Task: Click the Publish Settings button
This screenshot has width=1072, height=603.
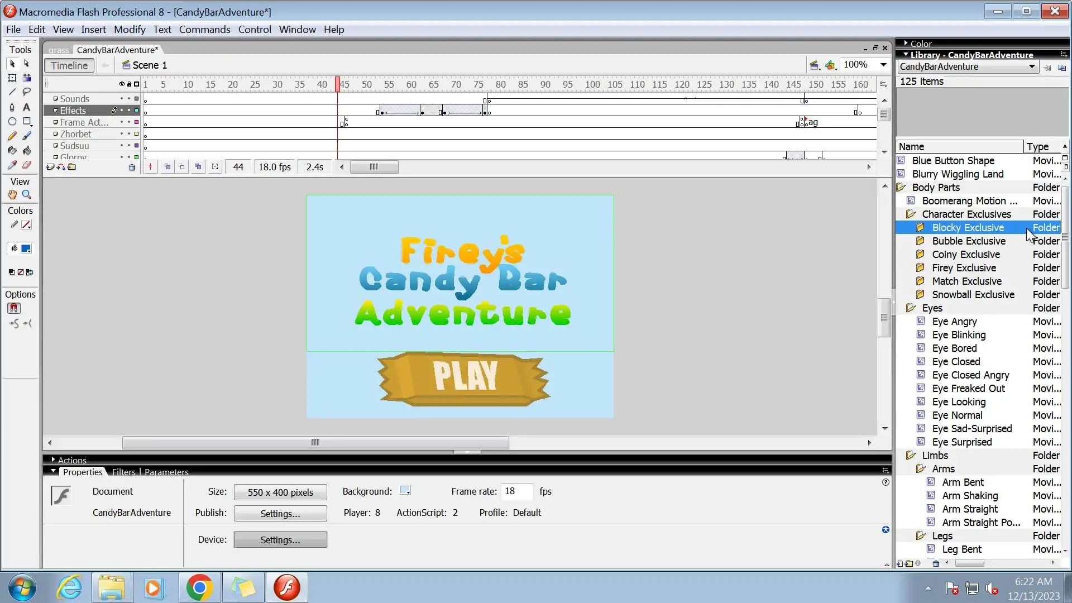Action: point(280,514)
